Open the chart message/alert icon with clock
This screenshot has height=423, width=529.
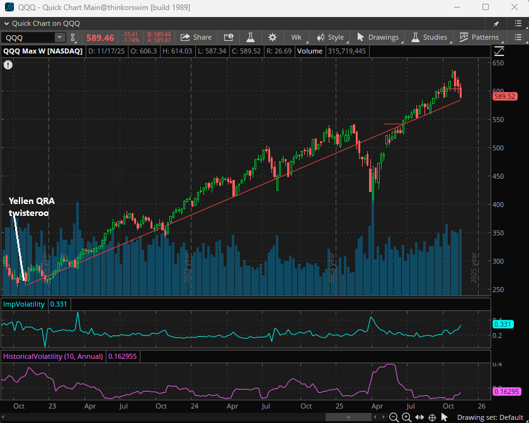click(x=229, y=37)
